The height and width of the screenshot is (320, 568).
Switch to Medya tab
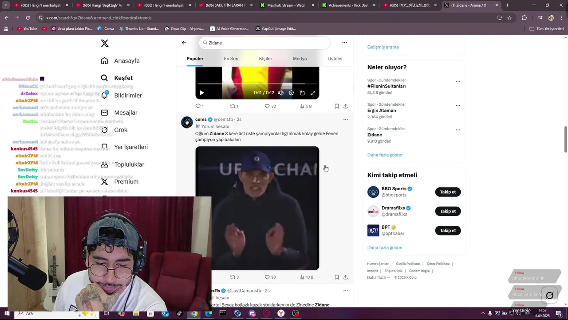300,59
